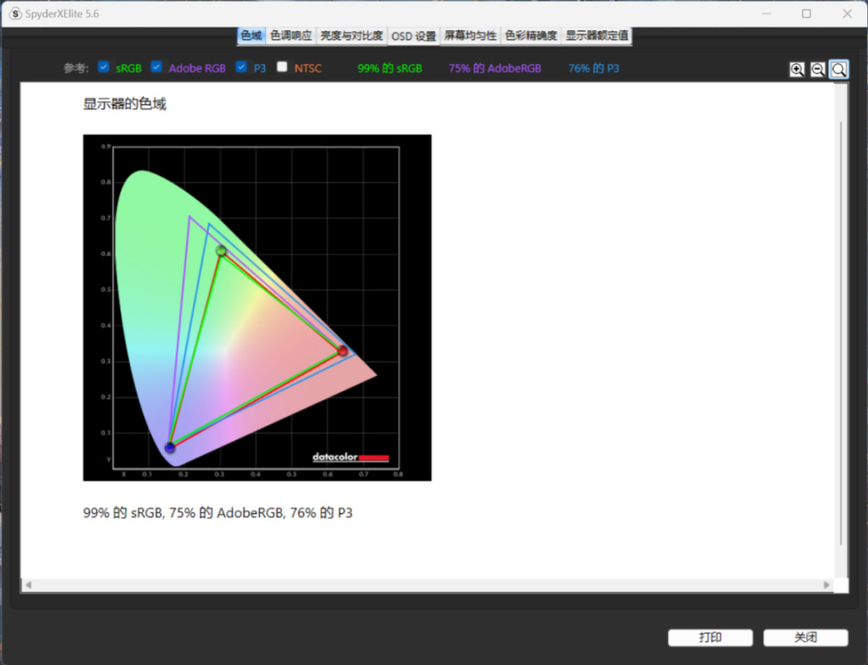Click the red primary marker on the gamut chart
The image size is (868, 665).
click(343, 351)
